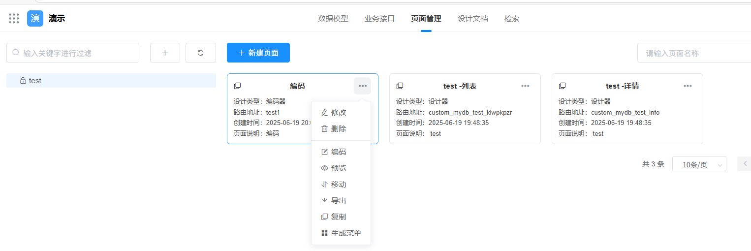Open more options on test -详情 card
The width and height of the screenshot is (751, 251).
click(x=688, y=86)
